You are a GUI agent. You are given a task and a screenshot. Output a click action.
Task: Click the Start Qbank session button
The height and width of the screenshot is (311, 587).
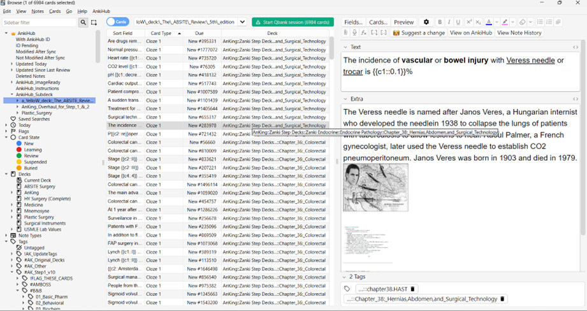click(x=293, y=22)
